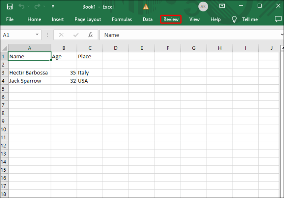284x198 pixels.
Task: Click cell A1 containing Name
Action: point(30,56)
